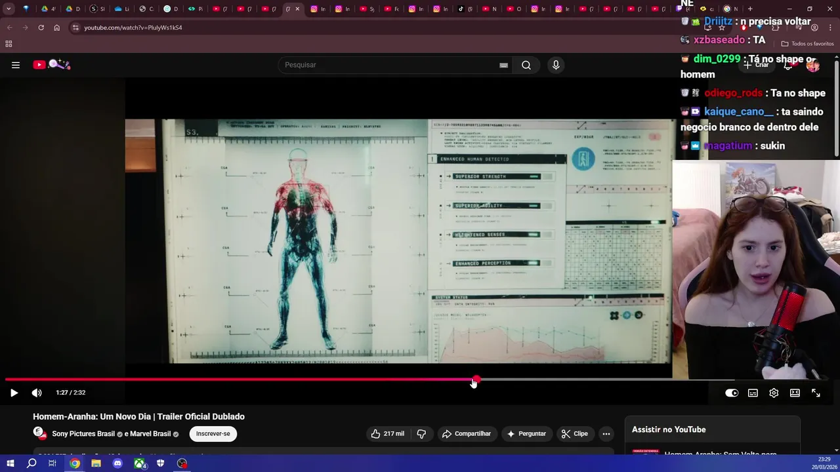Open File Explorer from the taskbar

pyautogui.click(x=96, y=463)
